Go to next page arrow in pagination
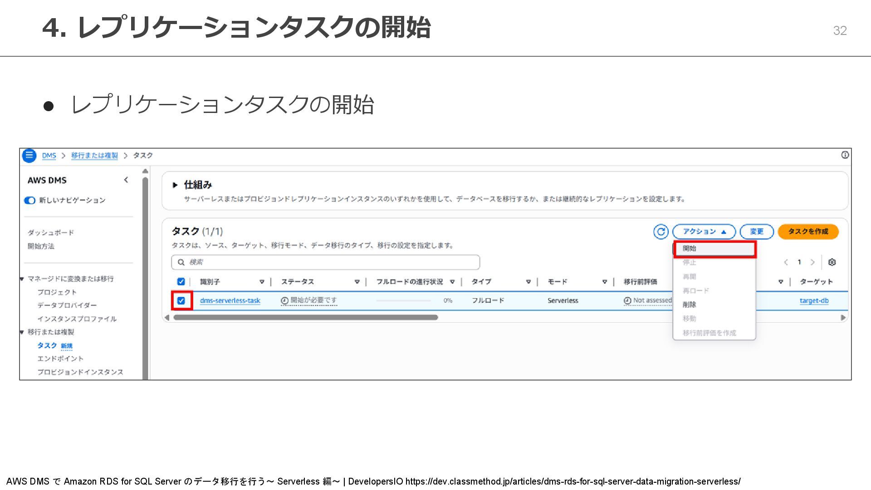Image resolution: width=871 pixels, height=490 pixels. click(x=812, y=262)
